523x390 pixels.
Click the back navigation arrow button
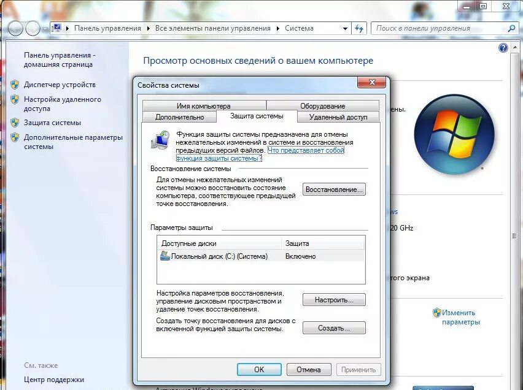click(15, 28)
